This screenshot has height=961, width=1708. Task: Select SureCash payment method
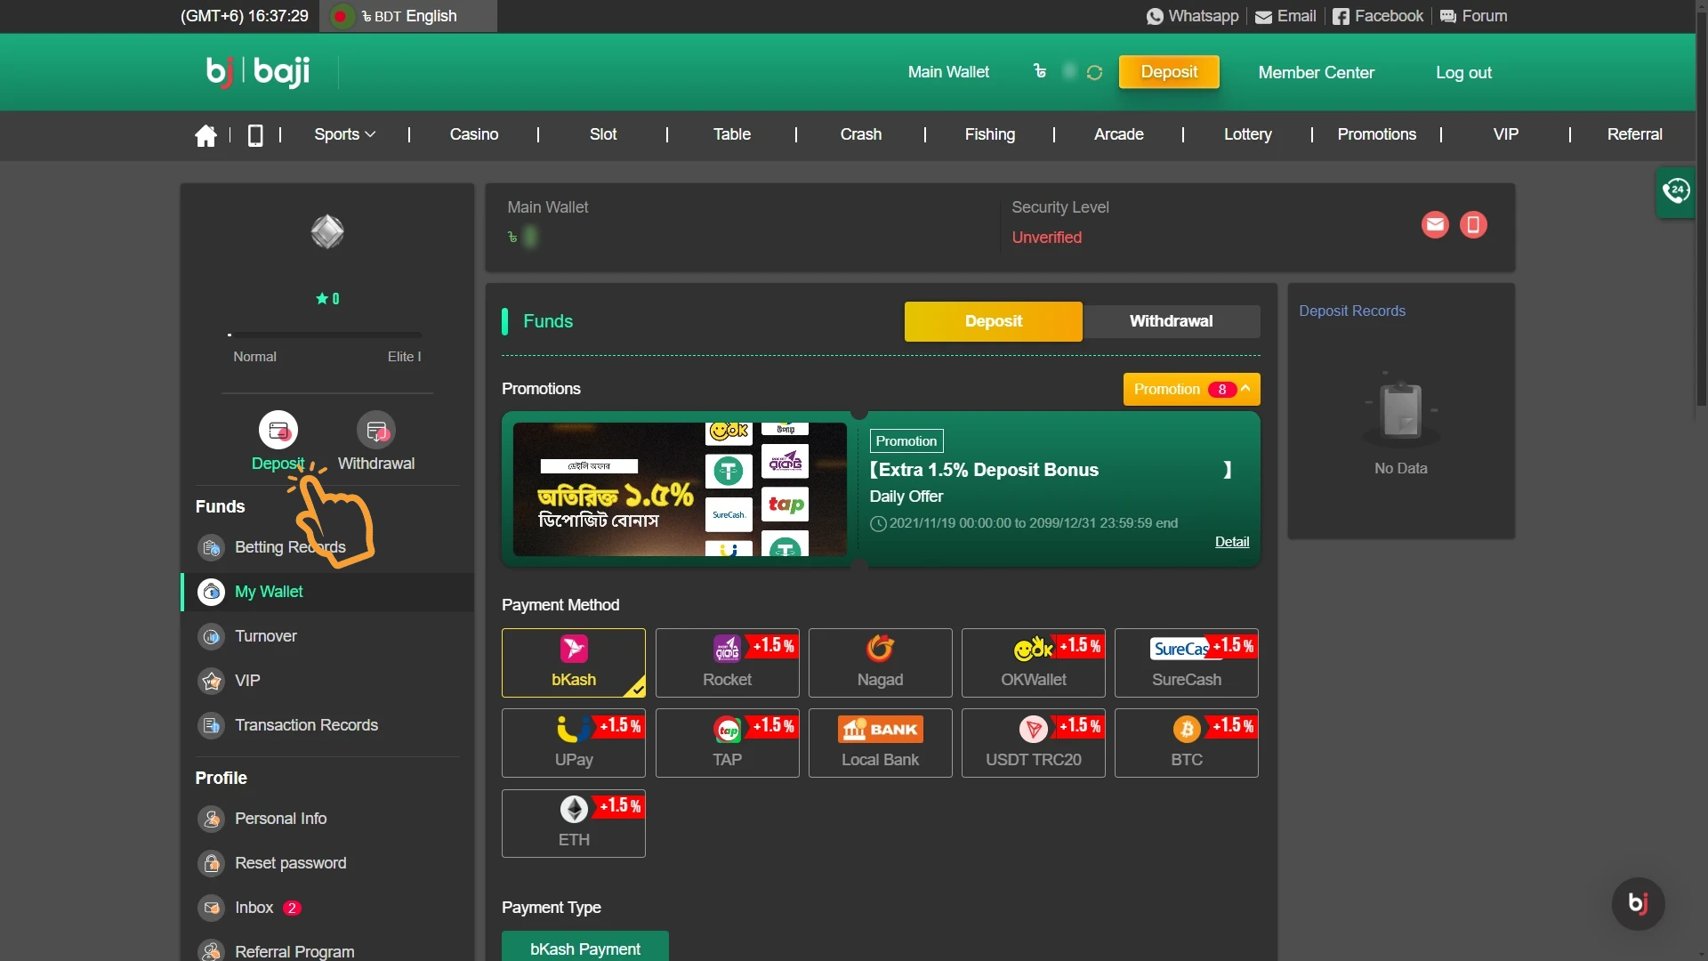(1187, 663)
